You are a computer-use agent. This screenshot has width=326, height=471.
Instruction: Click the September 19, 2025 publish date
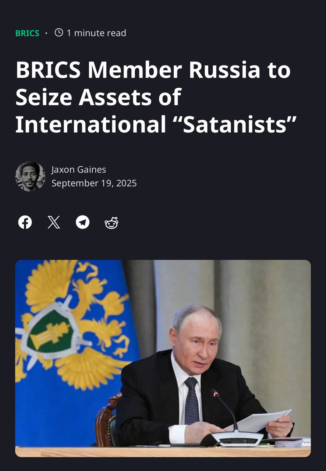pyautogui.click(x=94, y=183)
